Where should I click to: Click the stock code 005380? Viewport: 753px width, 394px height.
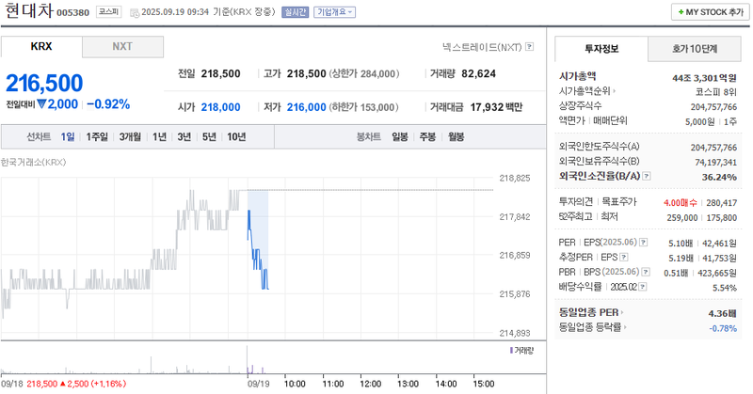click(73, 13)
